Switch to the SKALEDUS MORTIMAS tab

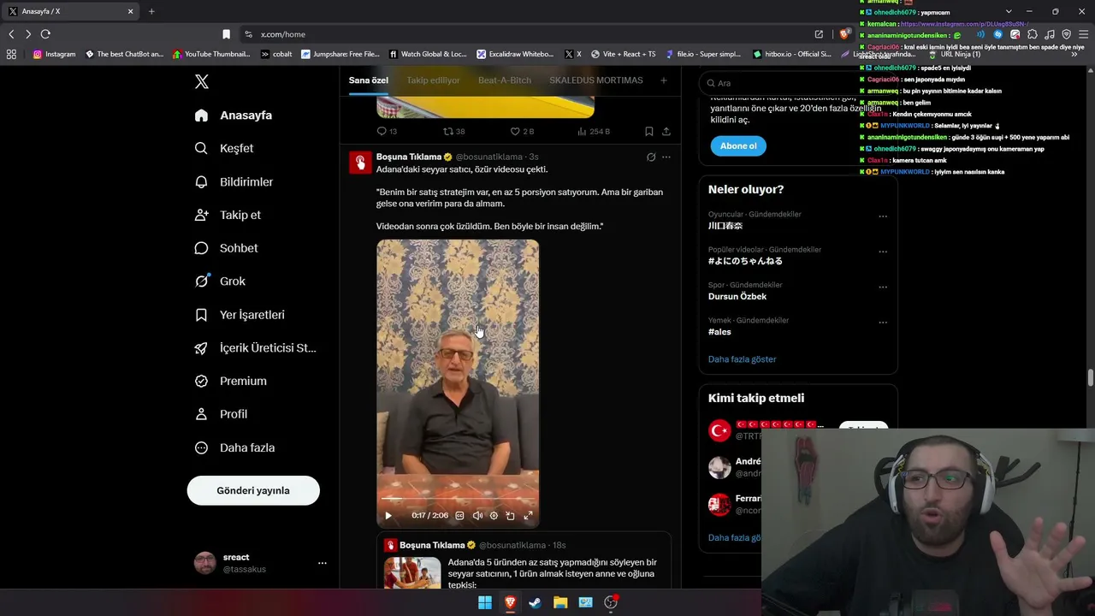596,80
